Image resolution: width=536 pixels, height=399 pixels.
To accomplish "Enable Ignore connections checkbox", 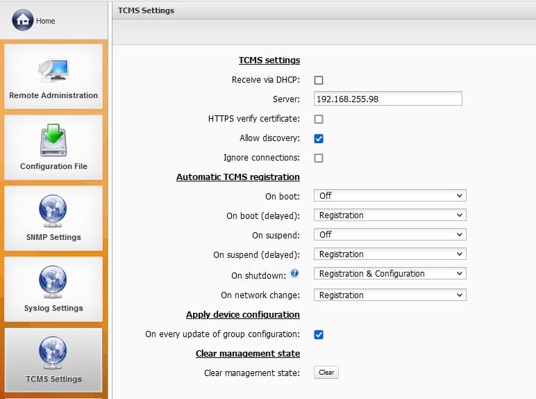I will click(319, 158).
